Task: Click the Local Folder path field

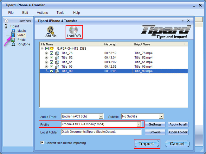Action: coord(101,132)
